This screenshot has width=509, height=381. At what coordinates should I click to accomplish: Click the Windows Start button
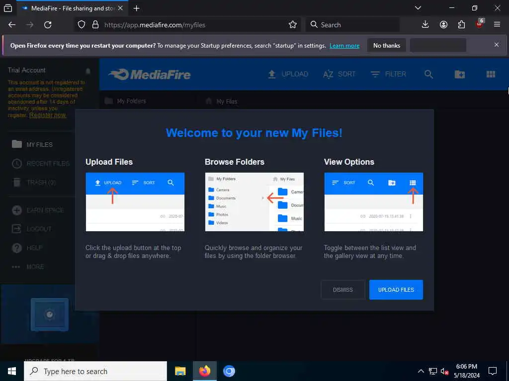tap(12, 371)
